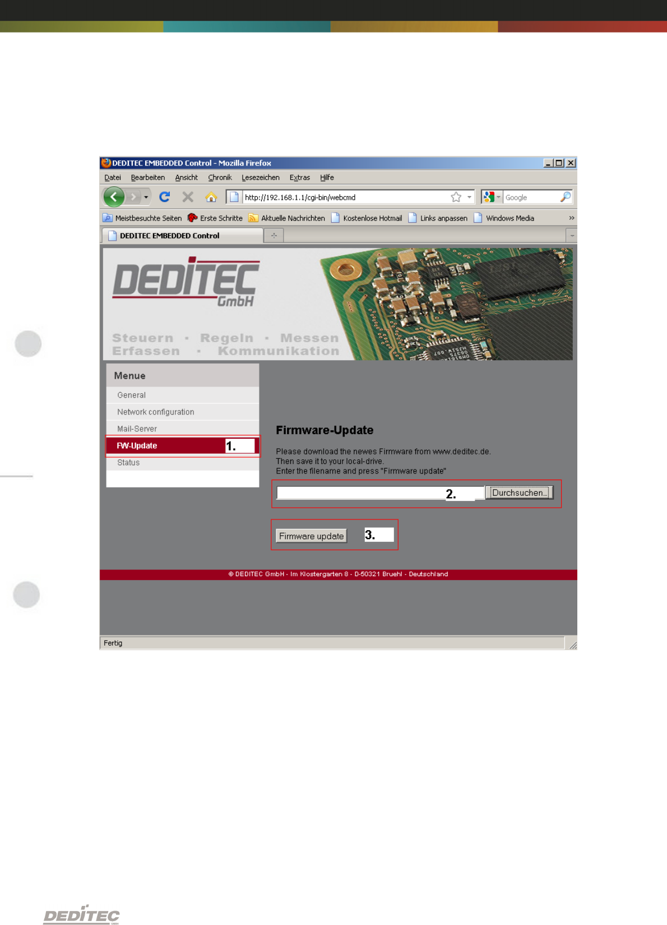Click the 'Firmware-Update' heading
667x925 pixels.
(x=325, y=430)
